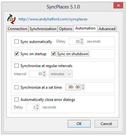Increase the Interval value with up arrow
The image size is (127, 136).
pos(44,72)
